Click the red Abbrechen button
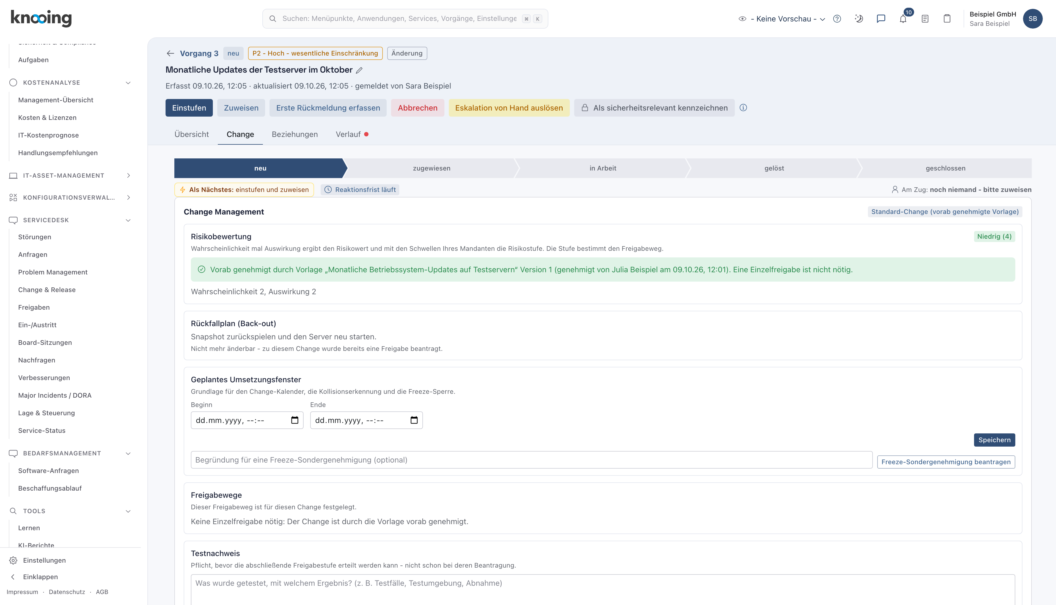The height and width of the screenshot is (605, 1056). 417,108
